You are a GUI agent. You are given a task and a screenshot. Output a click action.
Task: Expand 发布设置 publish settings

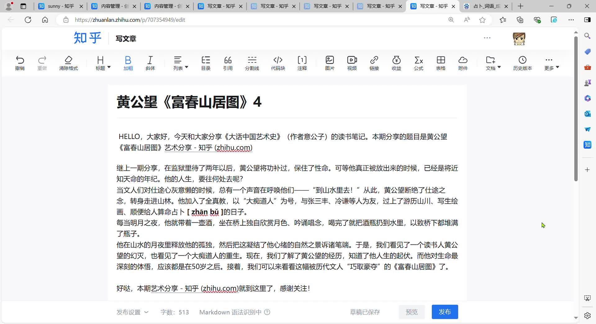coord(132,312)
